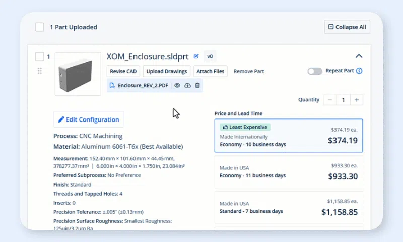This screenshot has height=242, width=403.
Task: Check the box for part 1
Action: [x=40, y=56]
